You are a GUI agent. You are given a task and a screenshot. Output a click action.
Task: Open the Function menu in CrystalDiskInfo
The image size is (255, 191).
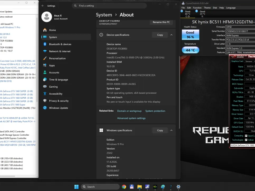click(197, 8)
